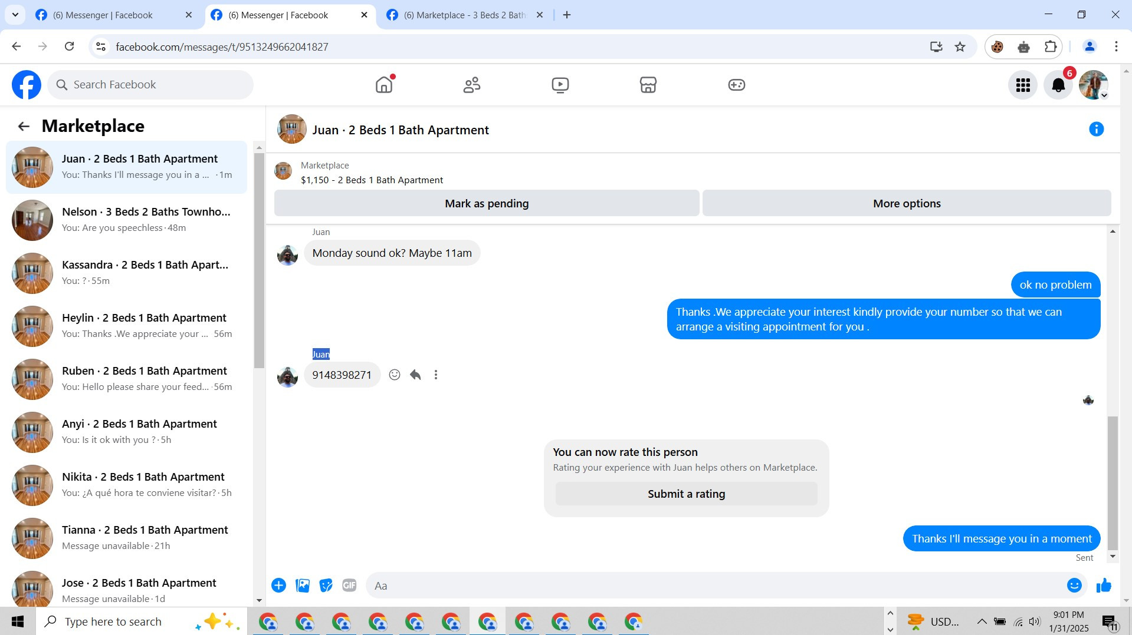Open the robot extension icon

coord(1024,47)
